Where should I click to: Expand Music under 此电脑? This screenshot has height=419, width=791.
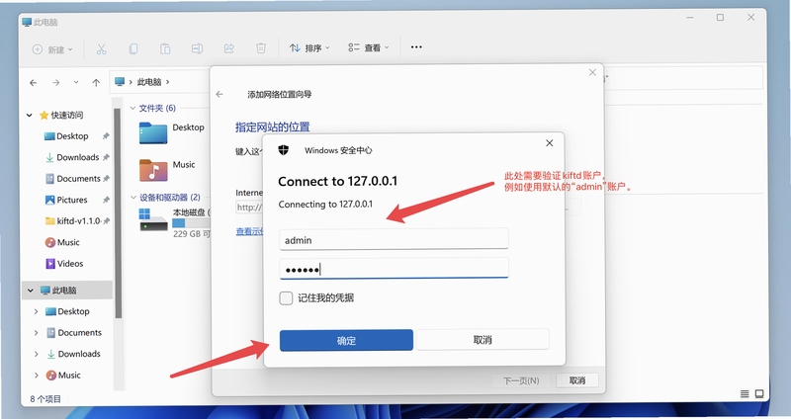pyautogui.click(x=36, y=376)
